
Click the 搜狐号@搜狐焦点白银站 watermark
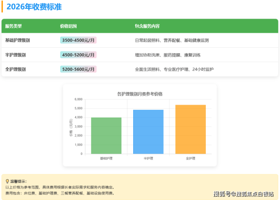244,194
